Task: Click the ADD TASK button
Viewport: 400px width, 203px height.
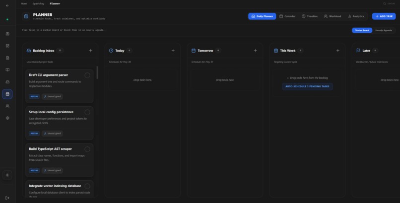Action: (384, 16)
